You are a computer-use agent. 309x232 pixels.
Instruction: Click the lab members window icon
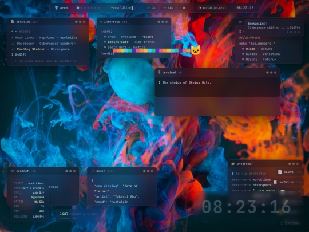tap(240, 22)
